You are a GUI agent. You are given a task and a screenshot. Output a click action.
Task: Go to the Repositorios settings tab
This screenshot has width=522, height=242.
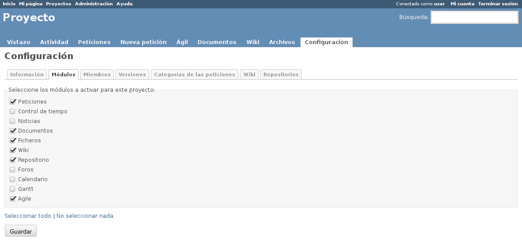pyautogui.click(x=281, y=74)
